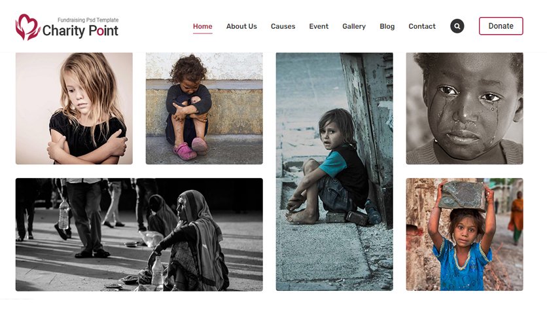Select the crying child close-up photo

coord(465,108)
